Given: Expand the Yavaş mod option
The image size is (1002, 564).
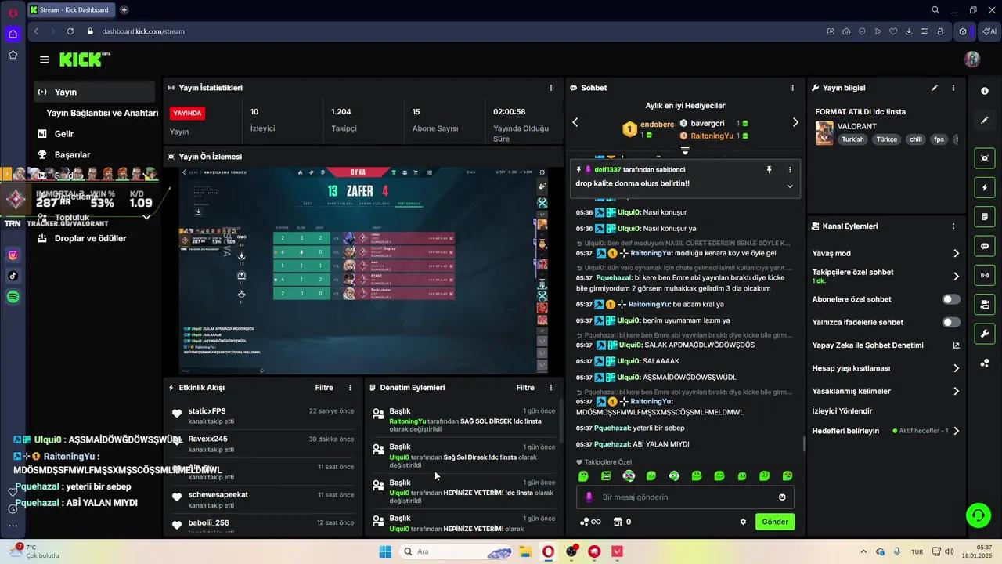Looking at the screenshot, I should click(956, 254).
